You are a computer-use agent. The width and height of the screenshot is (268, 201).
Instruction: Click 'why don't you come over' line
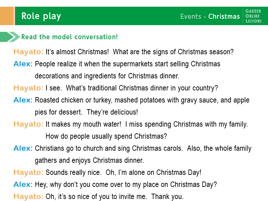point(126,185)
